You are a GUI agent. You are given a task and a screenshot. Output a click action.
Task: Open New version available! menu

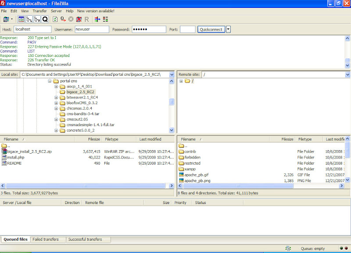[96, 11]
